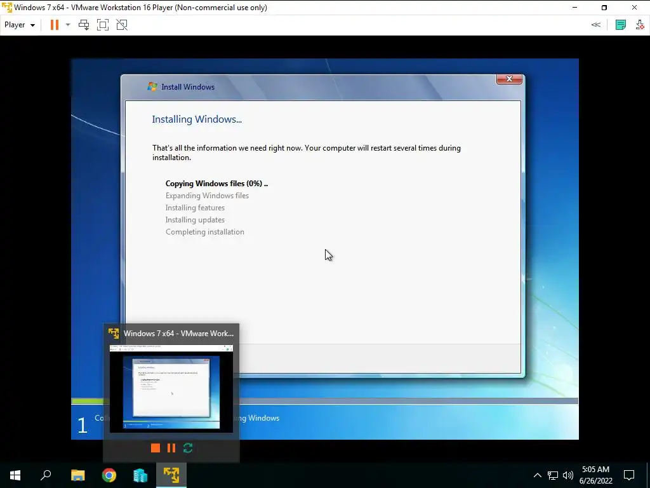Viewport: 650px width, 488px height.
Task: Click the green installation progress bar
Action: tap(88, 402)
